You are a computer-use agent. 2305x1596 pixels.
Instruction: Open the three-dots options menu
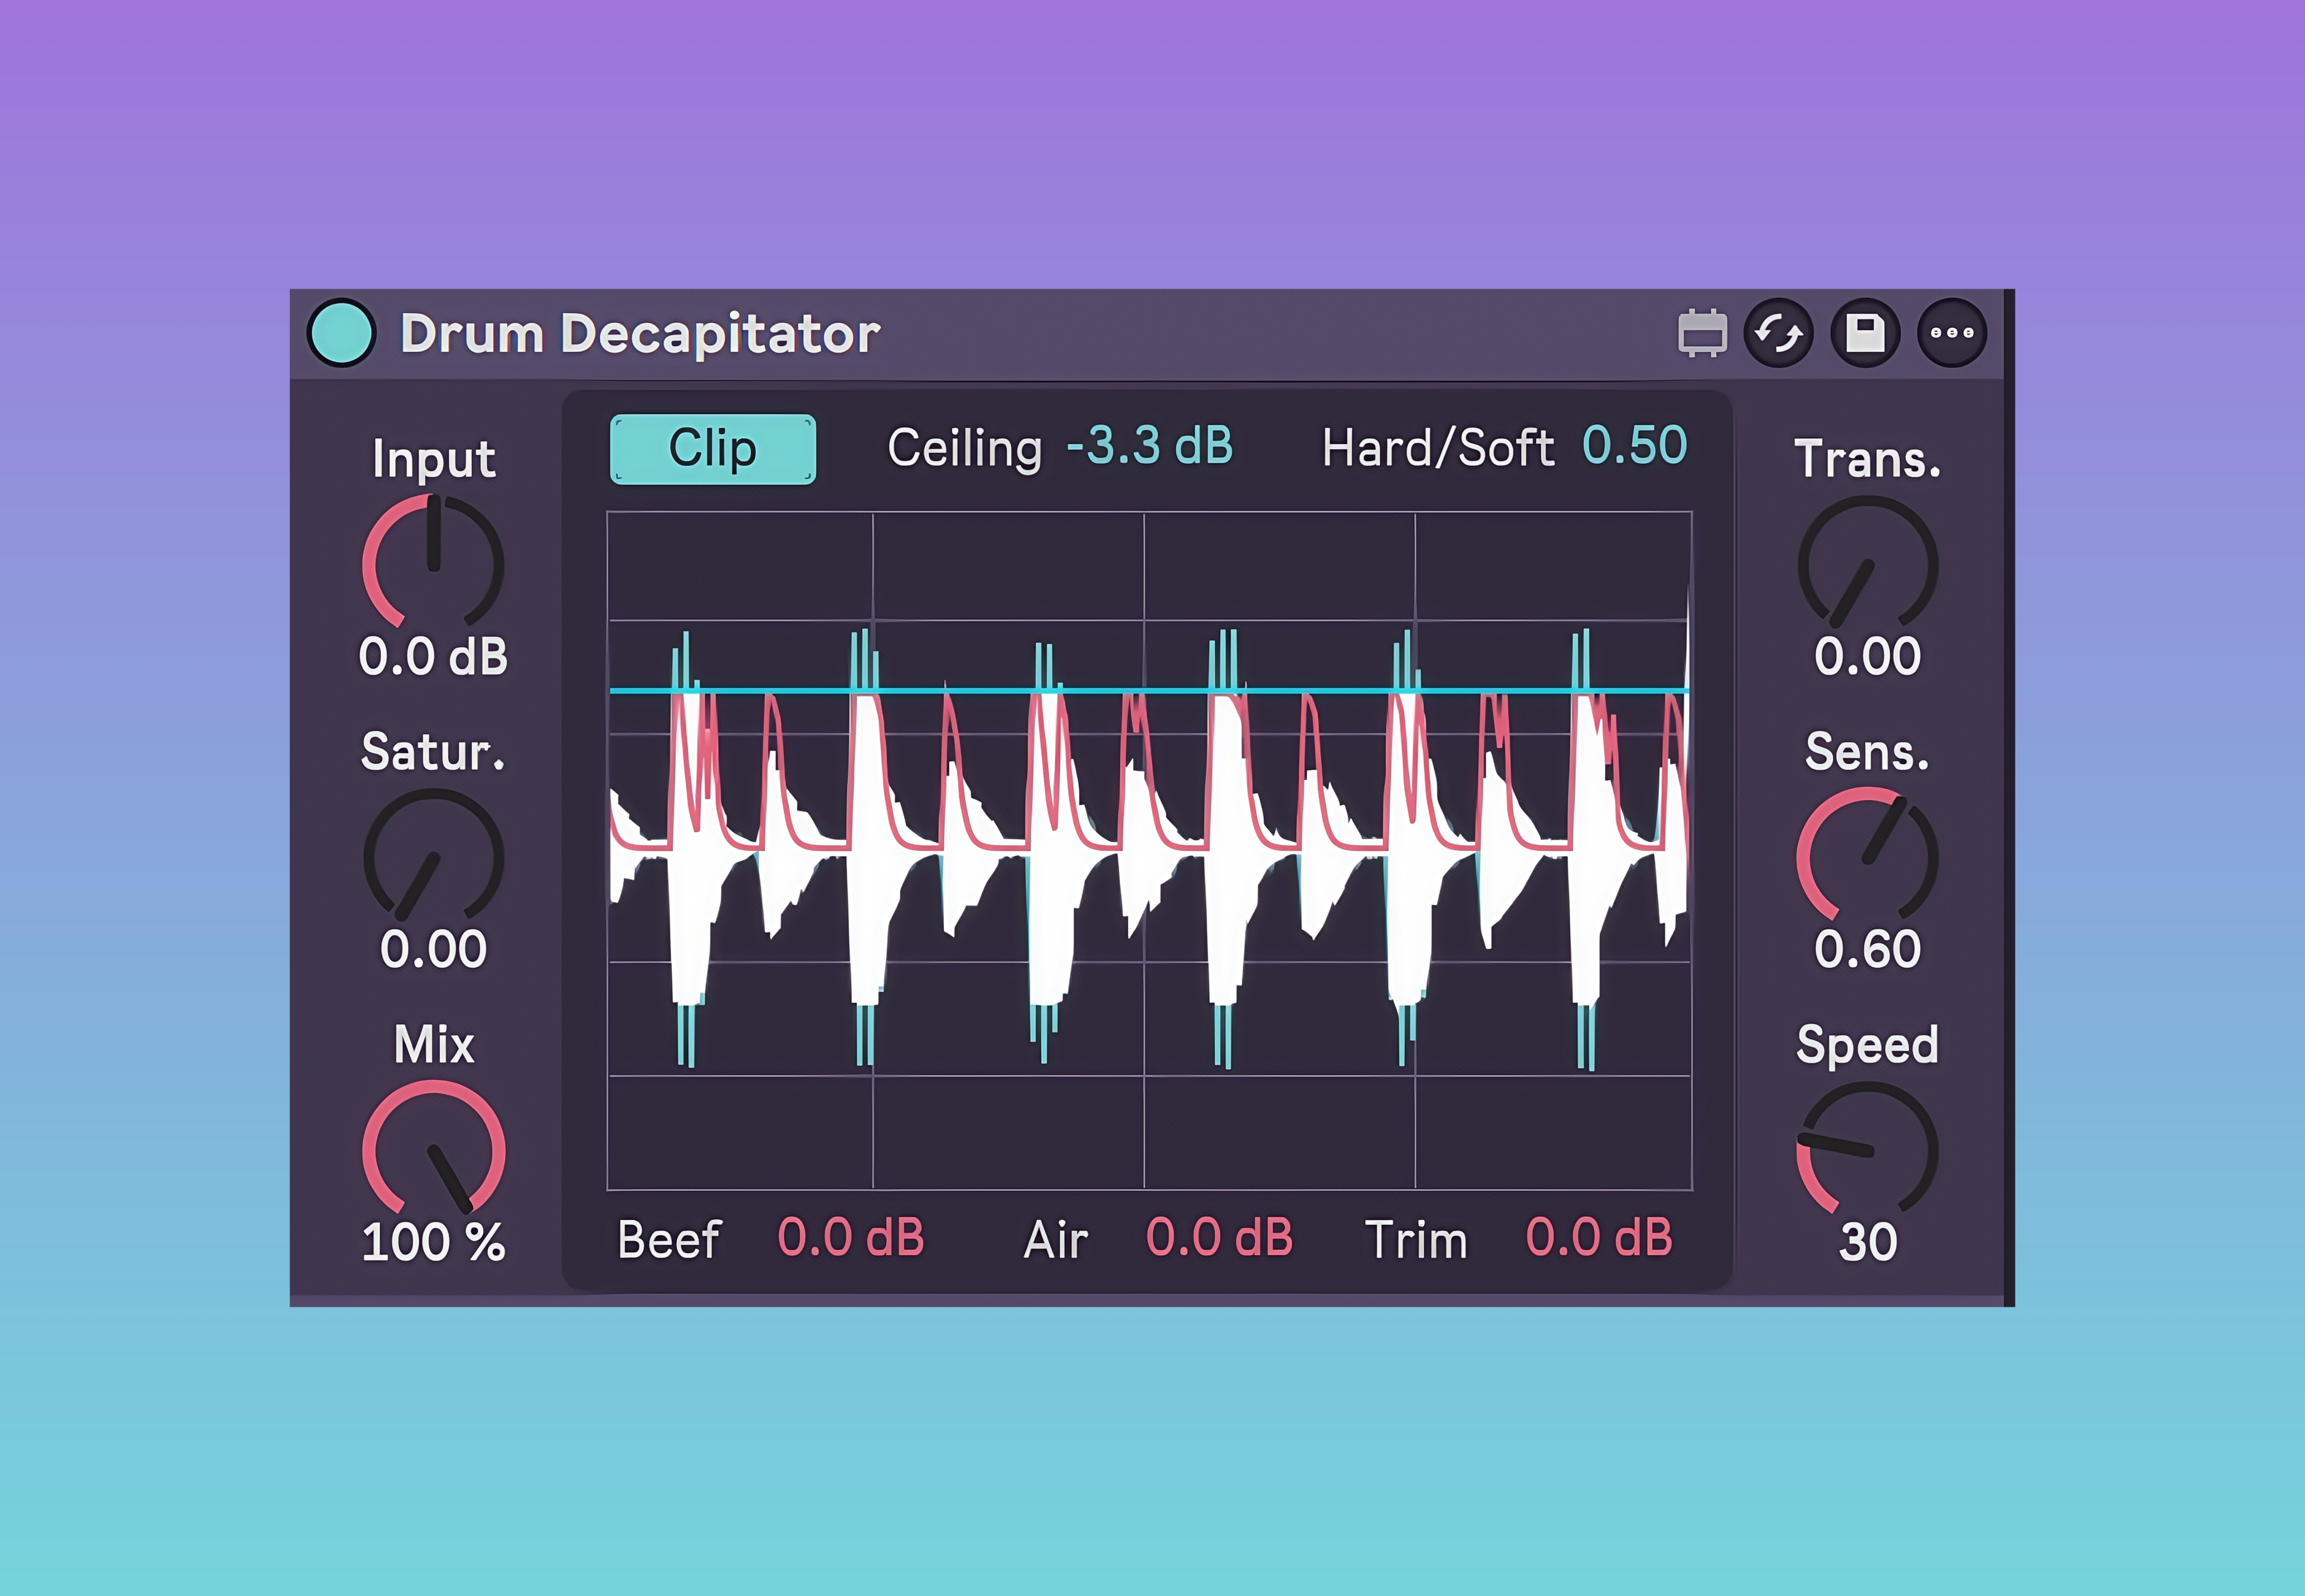point(1952,333)
